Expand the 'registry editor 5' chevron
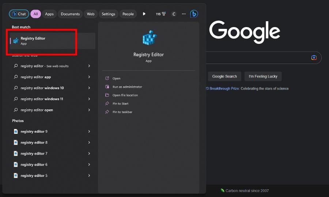Image resolution: width=329 pixels, height=197 pixels. point(89,175)
